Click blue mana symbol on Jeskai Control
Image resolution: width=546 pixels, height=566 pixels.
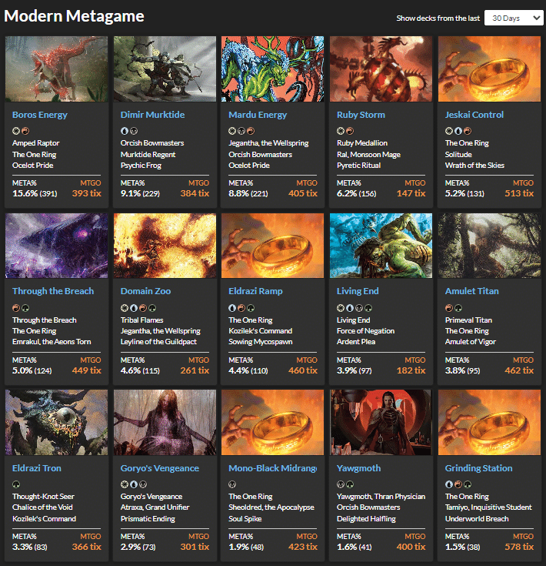point(458,131)
